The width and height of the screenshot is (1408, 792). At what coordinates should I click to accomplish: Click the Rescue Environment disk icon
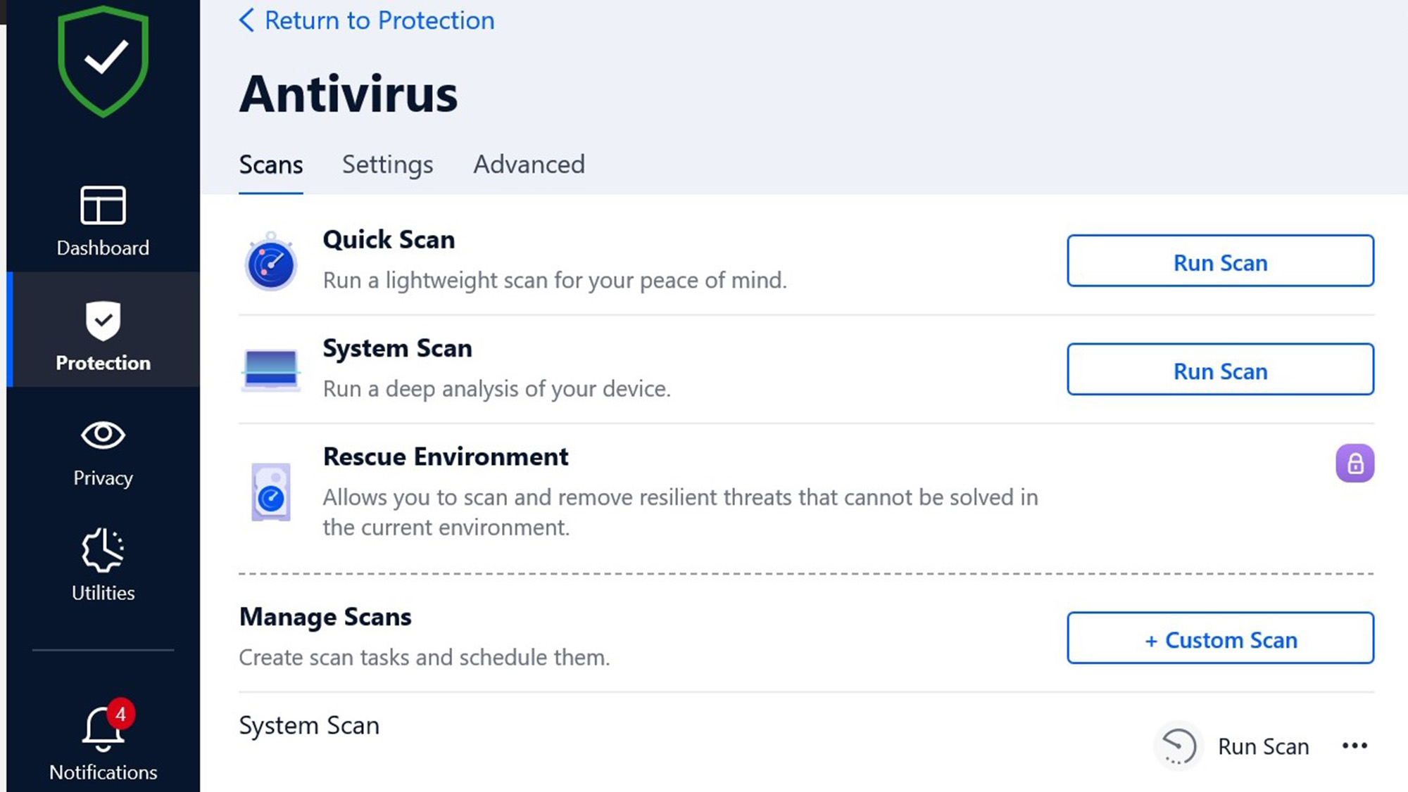coord(270,492)
